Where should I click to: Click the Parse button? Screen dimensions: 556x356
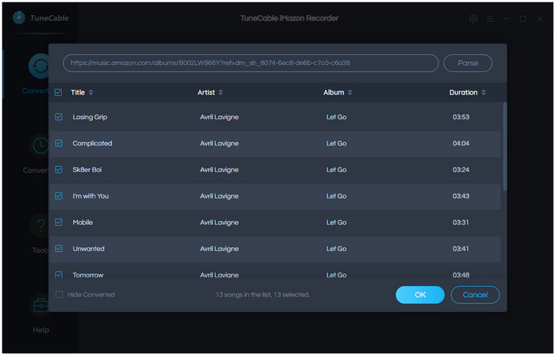pyautogui.click(x=468, y=63)
